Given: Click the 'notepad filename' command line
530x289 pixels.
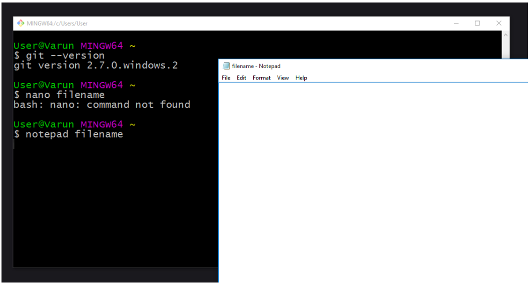Looking at the screenshot, I should (x=74, y=134).
